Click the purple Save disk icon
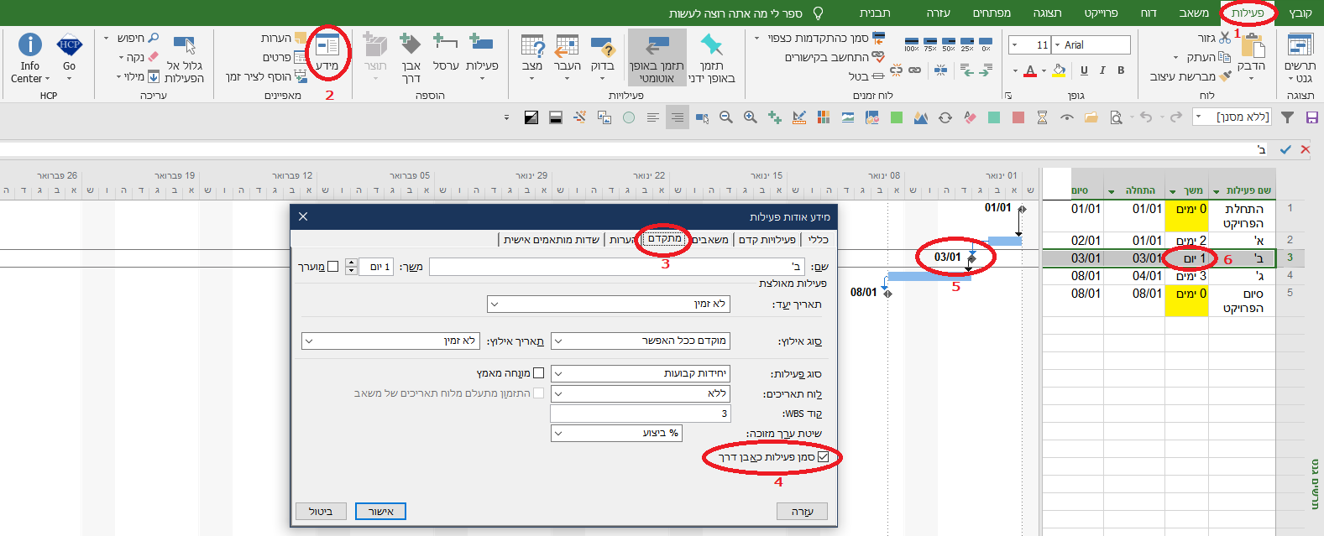The width and height of the screenshot is (1324, 536). [1312, 117]
